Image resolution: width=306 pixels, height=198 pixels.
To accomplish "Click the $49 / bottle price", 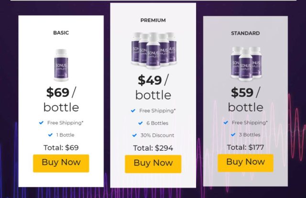I will pyautogui.click(x=153, y=87).
